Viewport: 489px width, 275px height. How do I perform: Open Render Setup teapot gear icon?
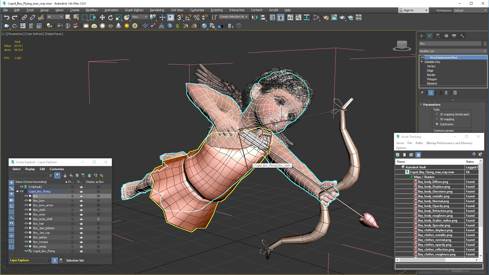(326, 17)
